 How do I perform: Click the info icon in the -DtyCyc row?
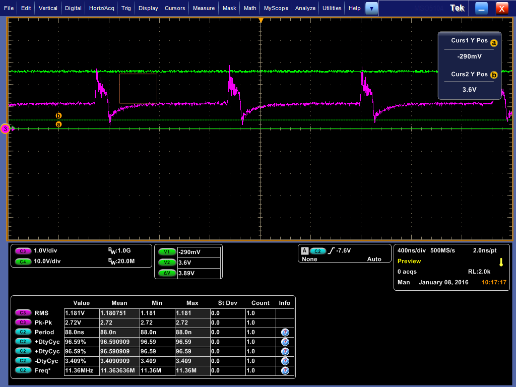pos(285,361)
